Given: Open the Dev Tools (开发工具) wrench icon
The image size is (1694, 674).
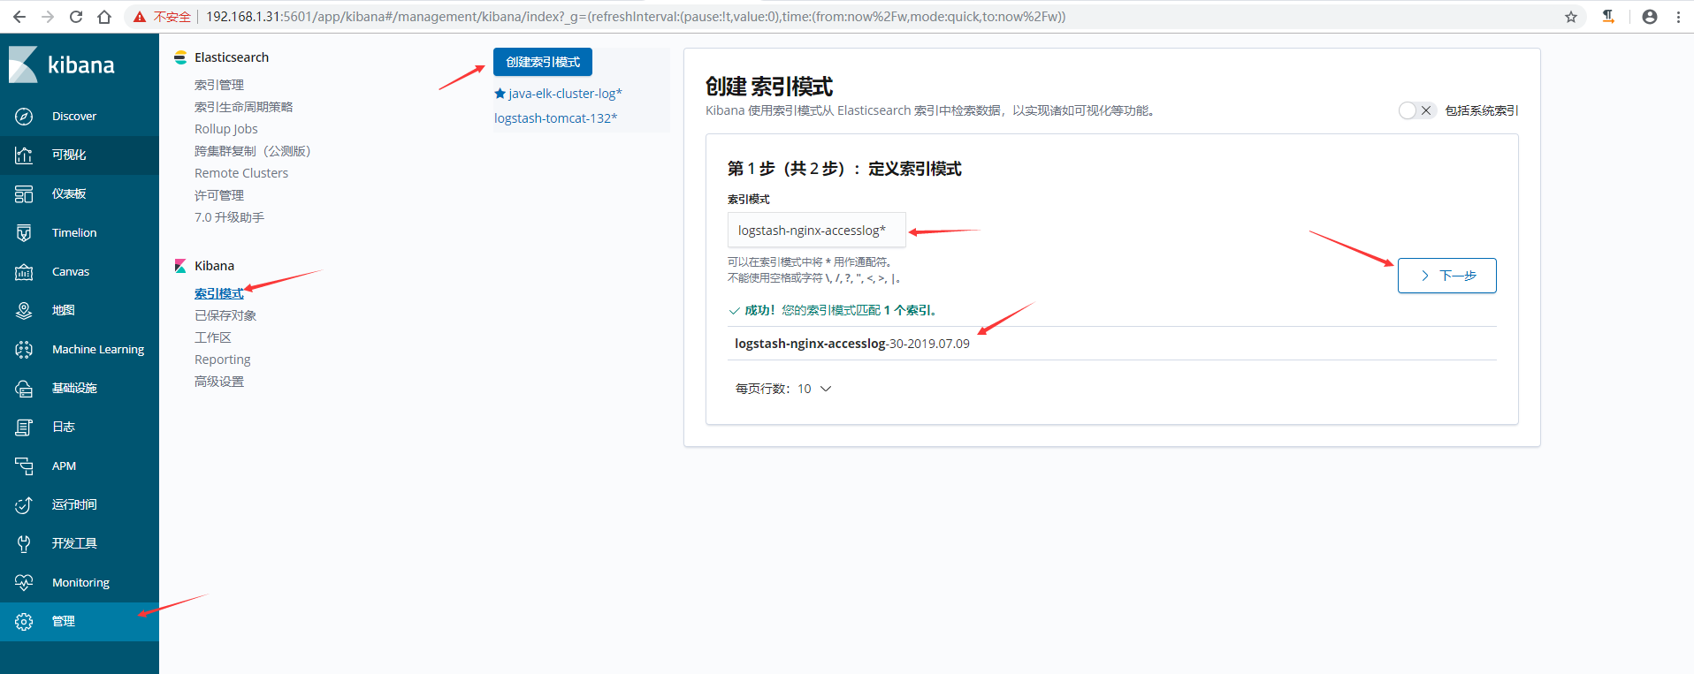Looking at the screenshot, I should pos(24,544).
